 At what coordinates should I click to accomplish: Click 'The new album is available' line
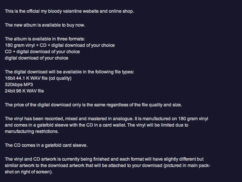coord(45,25)
